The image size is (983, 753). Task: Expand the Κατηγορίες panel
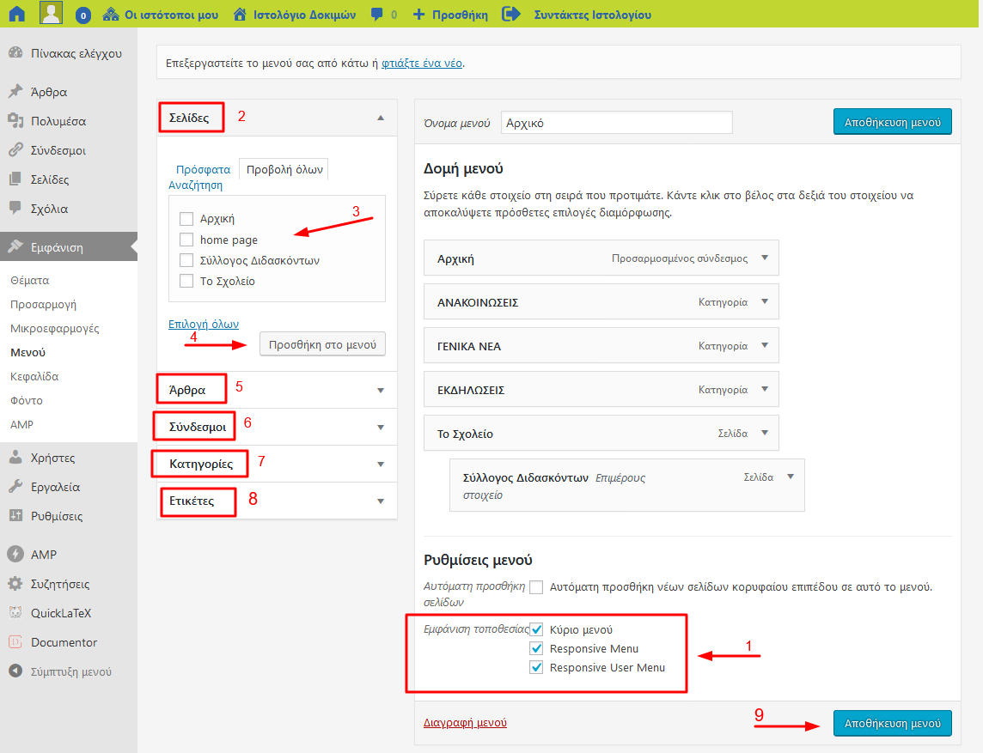pyautogui.click(x=381, y=465)
